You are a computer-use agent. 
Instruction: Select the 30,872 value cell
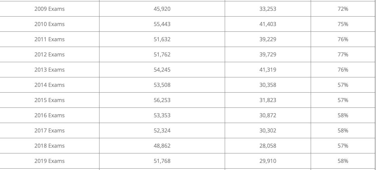[268, 115]
